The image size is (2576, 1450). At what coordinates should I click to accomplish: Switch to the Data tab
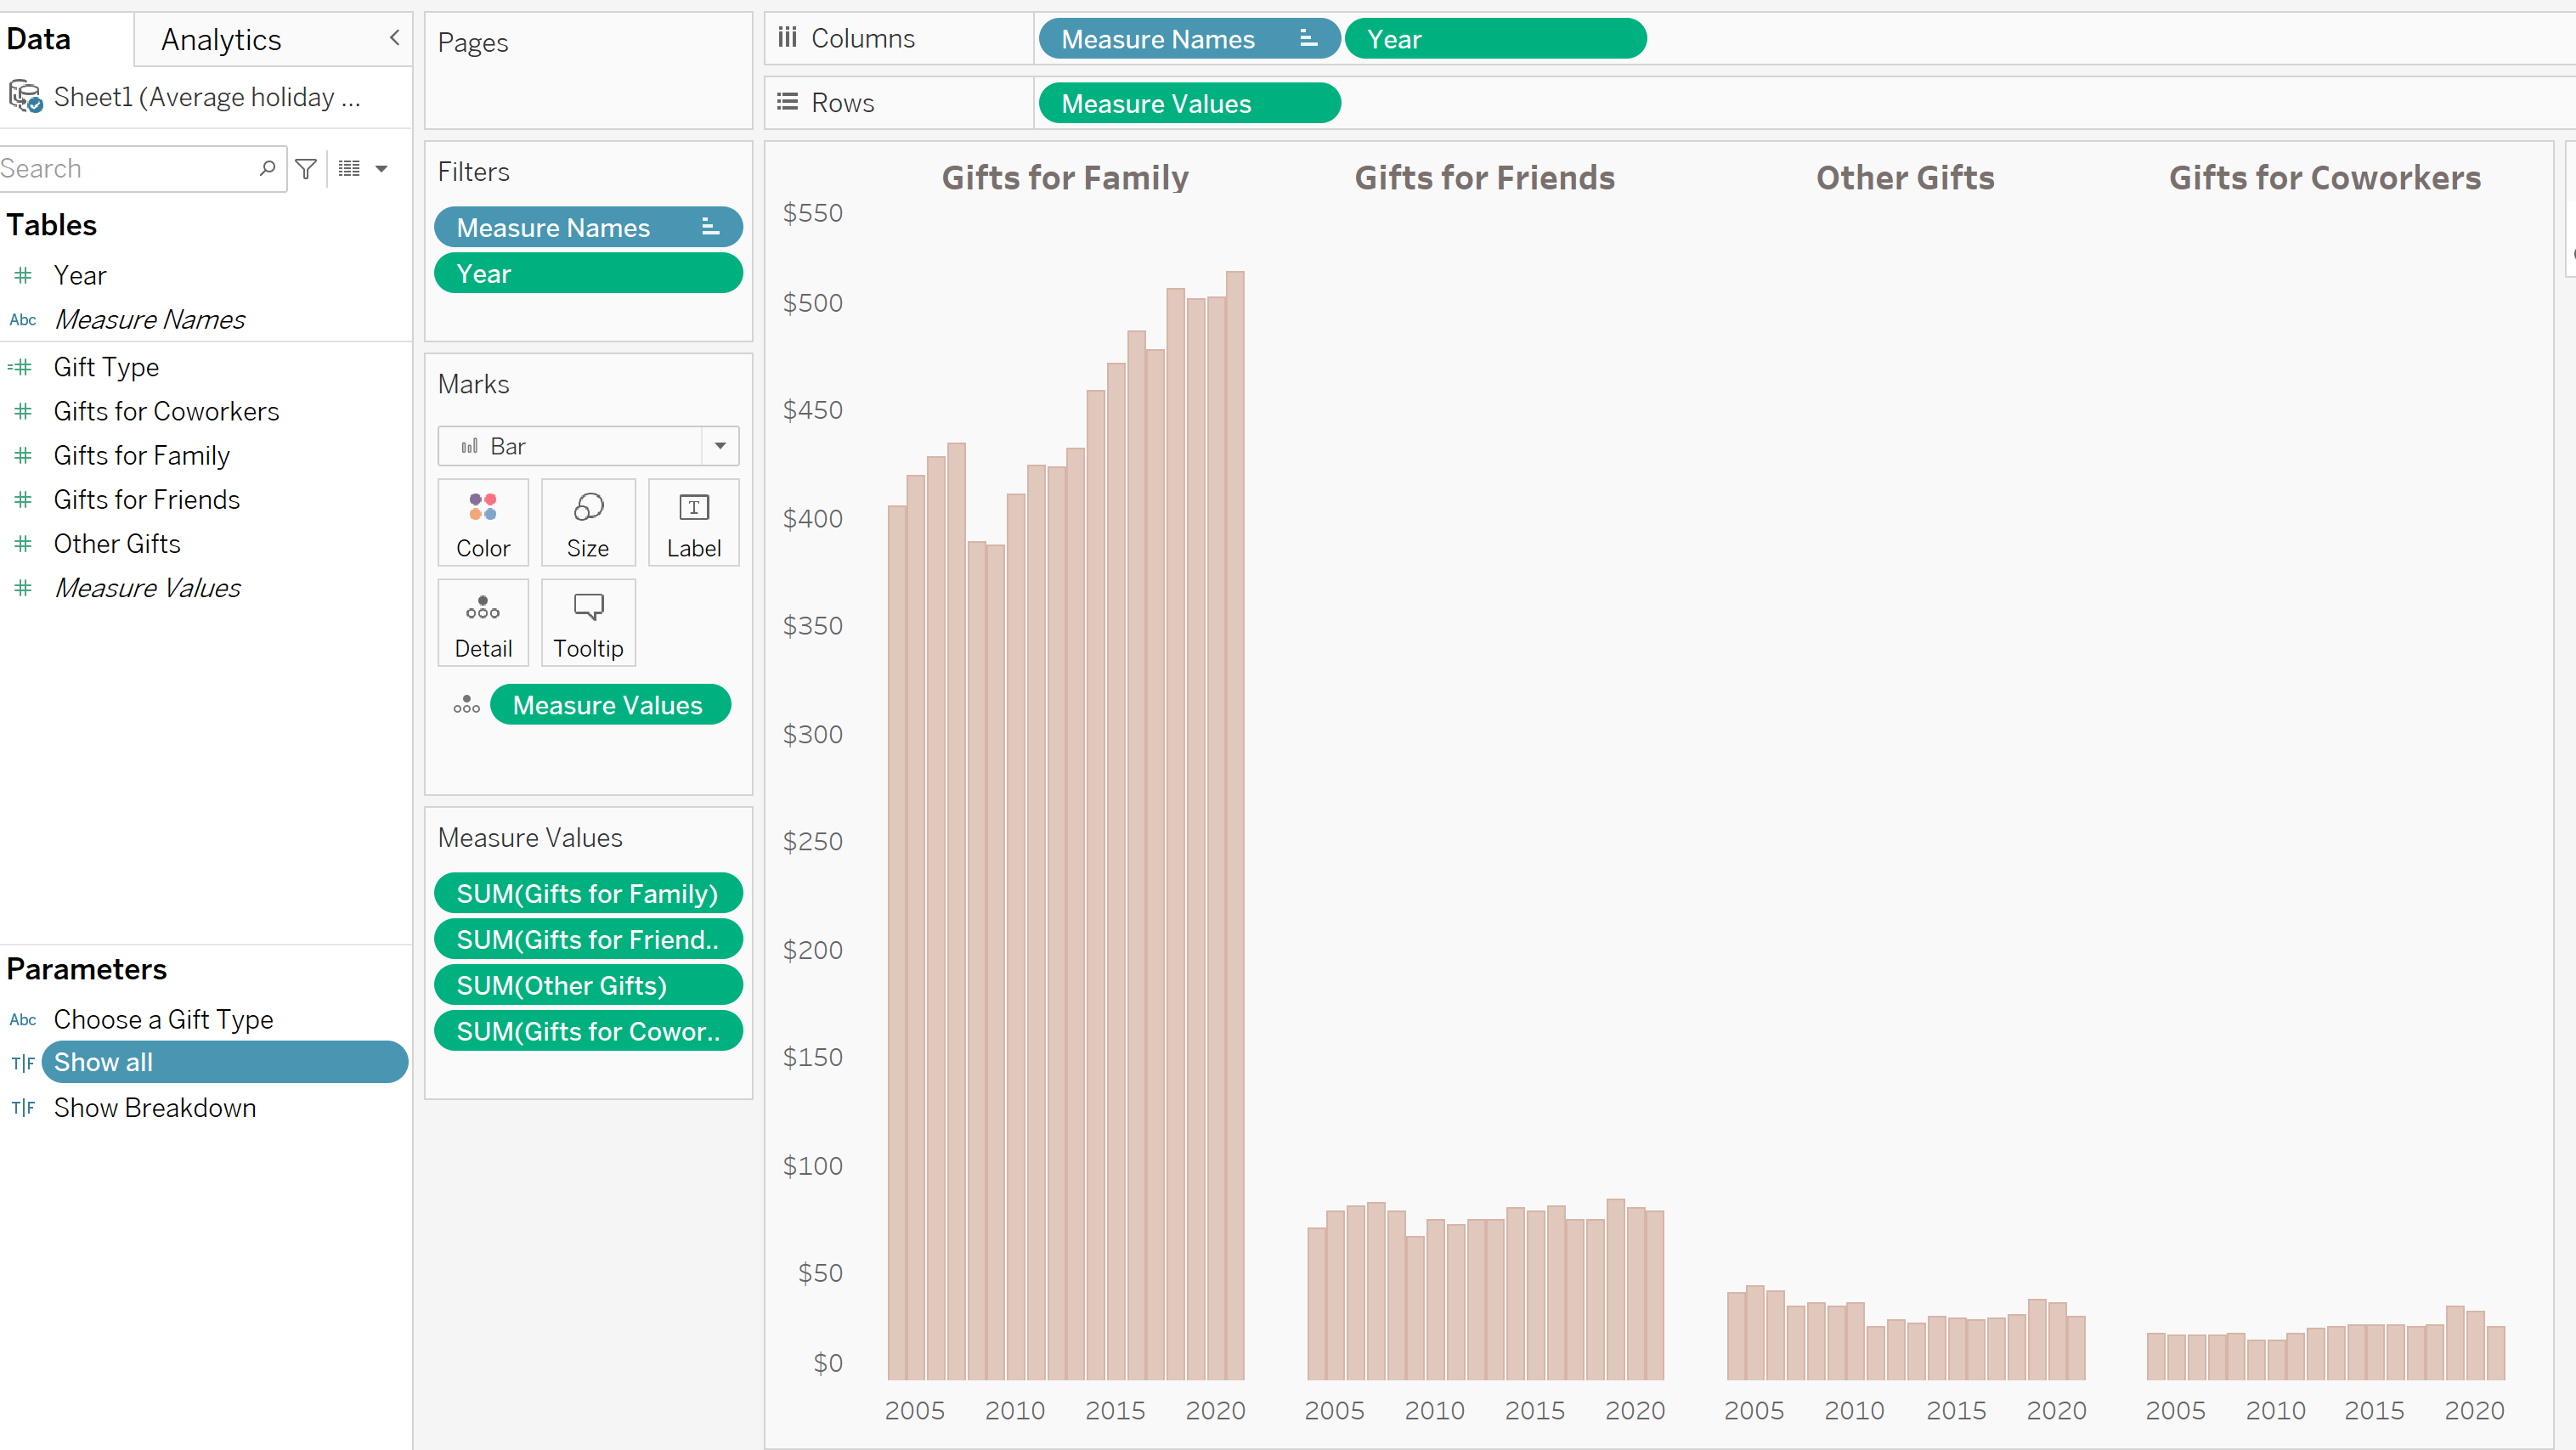pyautogui.click(x=39, y=40)
